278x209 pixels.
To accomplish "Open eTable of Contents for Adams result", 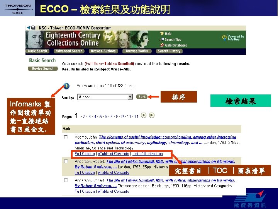I will coord(114,154).
